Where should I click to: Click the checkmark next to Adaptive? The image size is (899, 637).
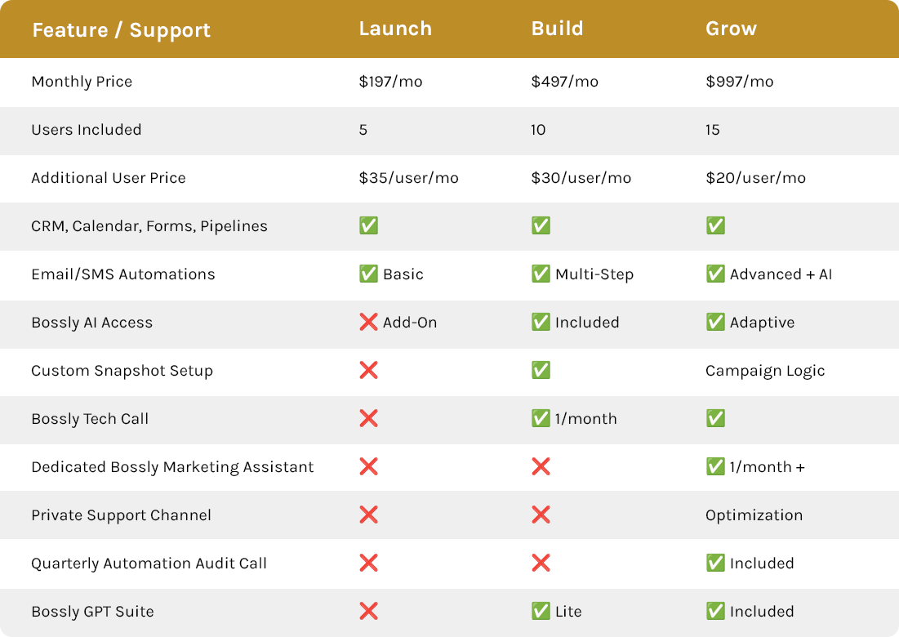[x=715, y=322]
